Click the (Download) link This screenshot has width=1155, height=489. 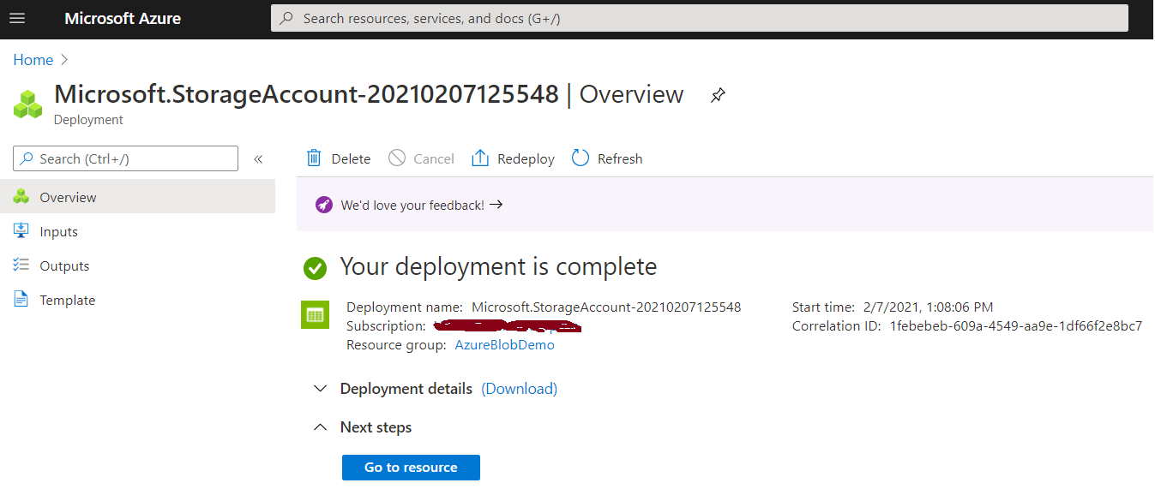519,389
